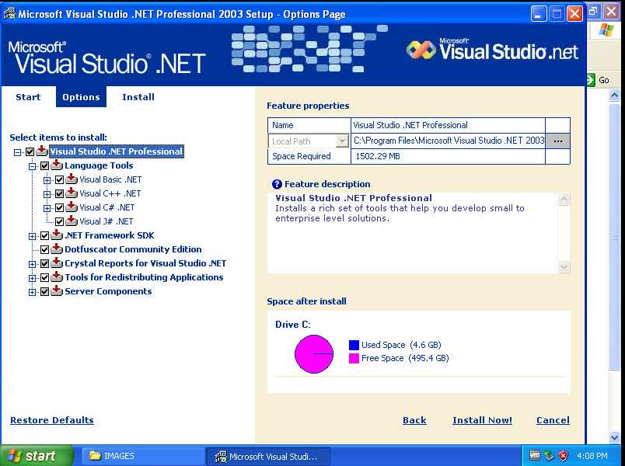
Task: Uncheck the Visual J# .NET checkbox
Action: click(59, 221)
